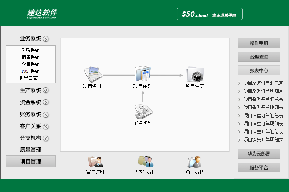The width and height of the screenshot is (289, 192).
Task: Open report 项目采购订单明细表
Action: coord(263,91)
